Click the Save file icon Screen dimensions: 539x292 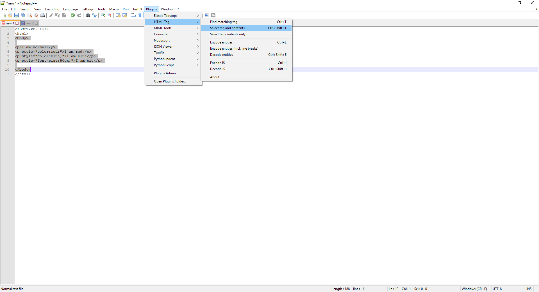pyautogui.click(x=17, y=15)
